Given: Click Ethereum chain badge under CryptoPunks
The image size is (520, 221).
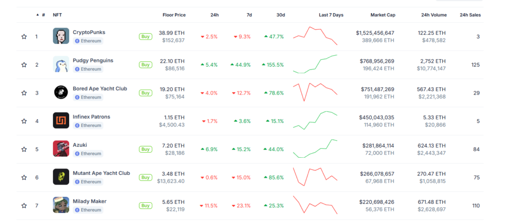Looking at the screenshot, I should point(88,41).
